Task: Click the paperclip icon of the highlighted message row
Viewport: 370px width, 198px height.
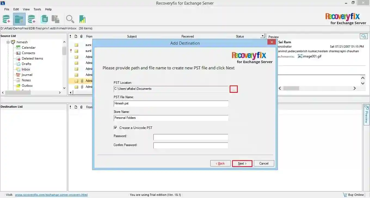Action: click(82, 81)
